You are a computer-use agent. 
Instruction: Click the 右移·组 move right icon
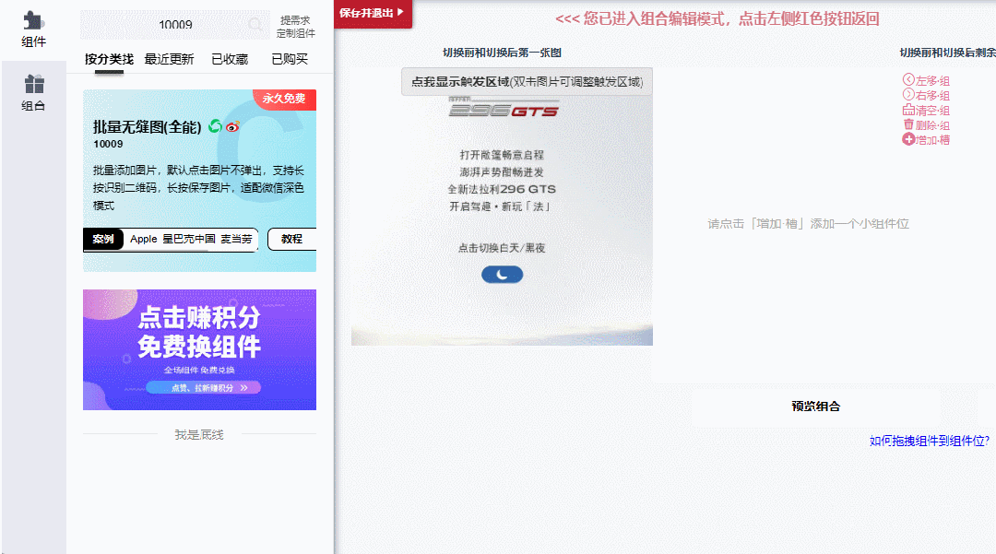point(908,95)
